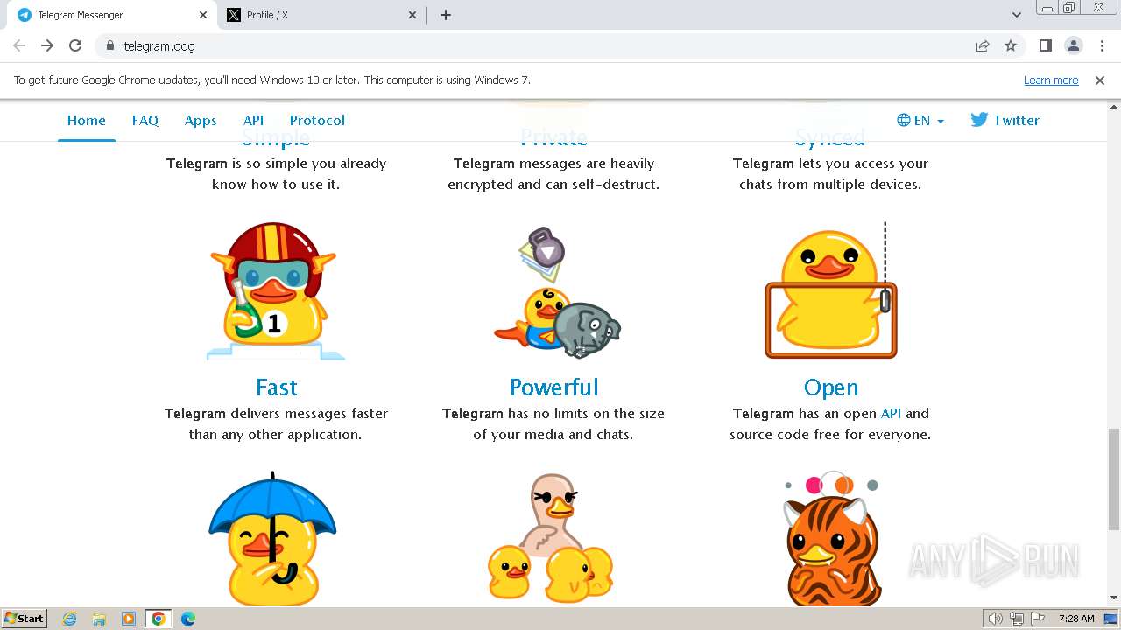Follow the Twitter link in header
Screen dimensions: 1121x630
(x=1005, y=121)
